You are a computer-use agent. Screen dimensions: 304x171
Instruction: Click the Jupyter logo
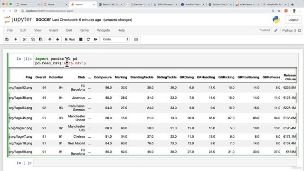click(18, 19)
